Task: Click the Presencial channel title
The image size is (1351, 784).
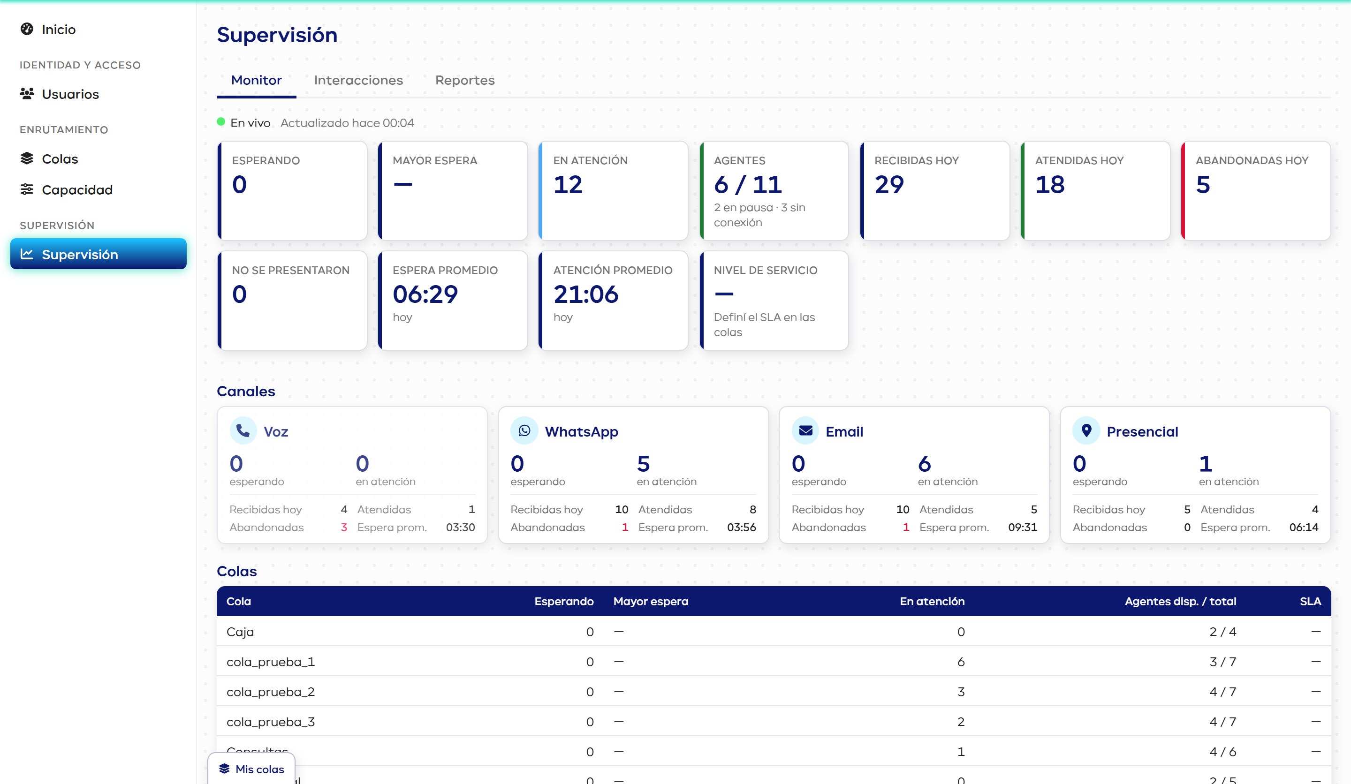Action: tap(1142, 431)
